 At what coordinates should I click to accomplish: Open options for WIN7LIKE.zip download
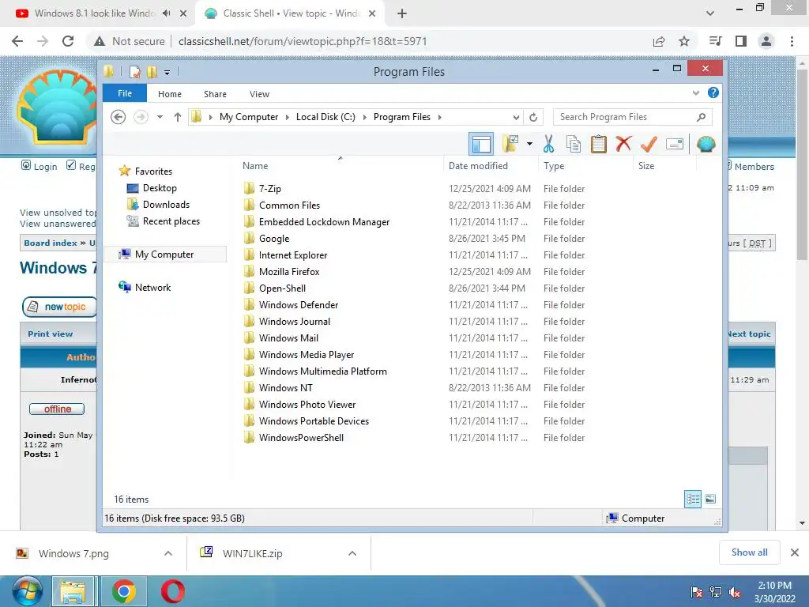click(x=352, y=553)
